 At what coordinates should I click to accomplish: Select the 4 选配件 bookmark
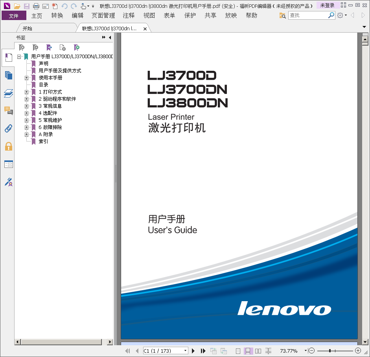pos(48,113)
